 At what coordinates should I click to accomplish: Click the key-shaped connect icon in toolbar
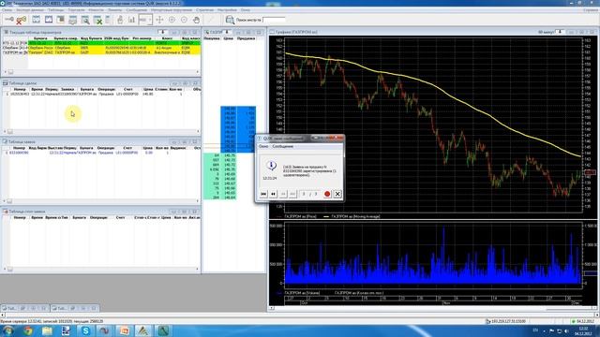[x=9, y=20]
